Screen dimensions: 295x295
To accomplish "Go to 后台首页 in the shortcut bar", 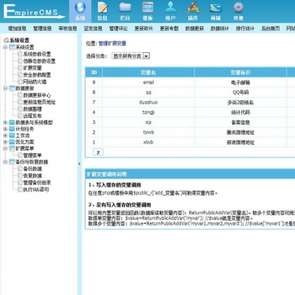I will tap(271, 29).
